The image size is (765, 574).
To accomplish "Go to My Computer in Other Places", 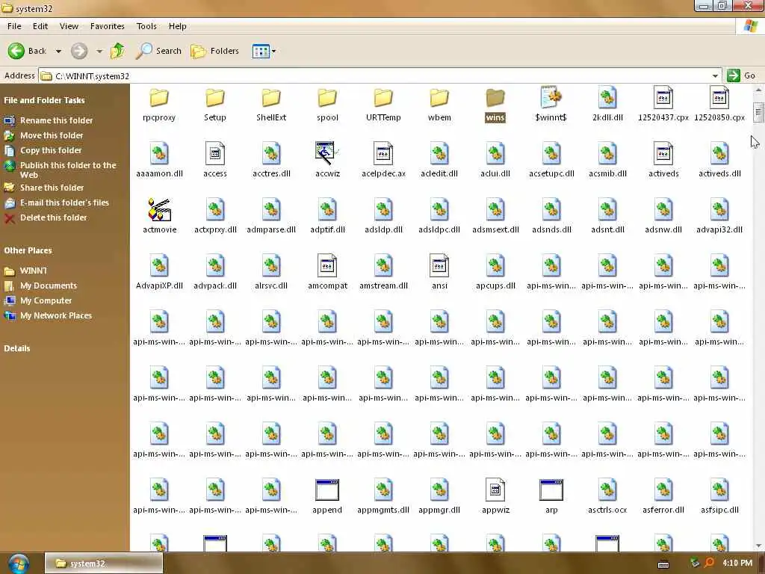I will 46,300.
